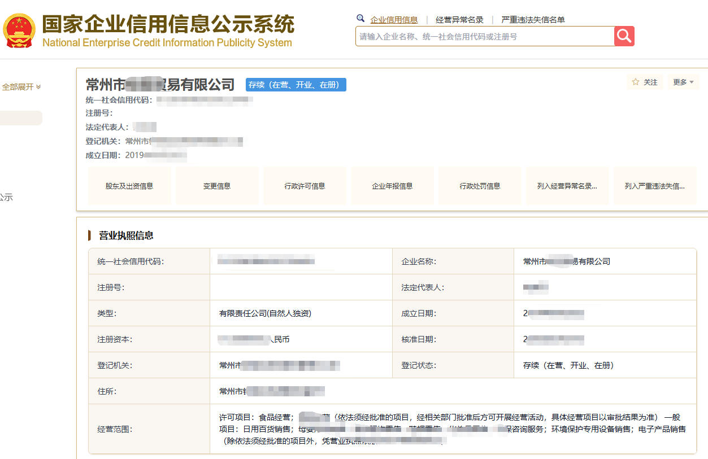The height and width of the screenshot is (459, 708).
Task: Open 行政许可信息 section
Action: click(x=305, y=186)
